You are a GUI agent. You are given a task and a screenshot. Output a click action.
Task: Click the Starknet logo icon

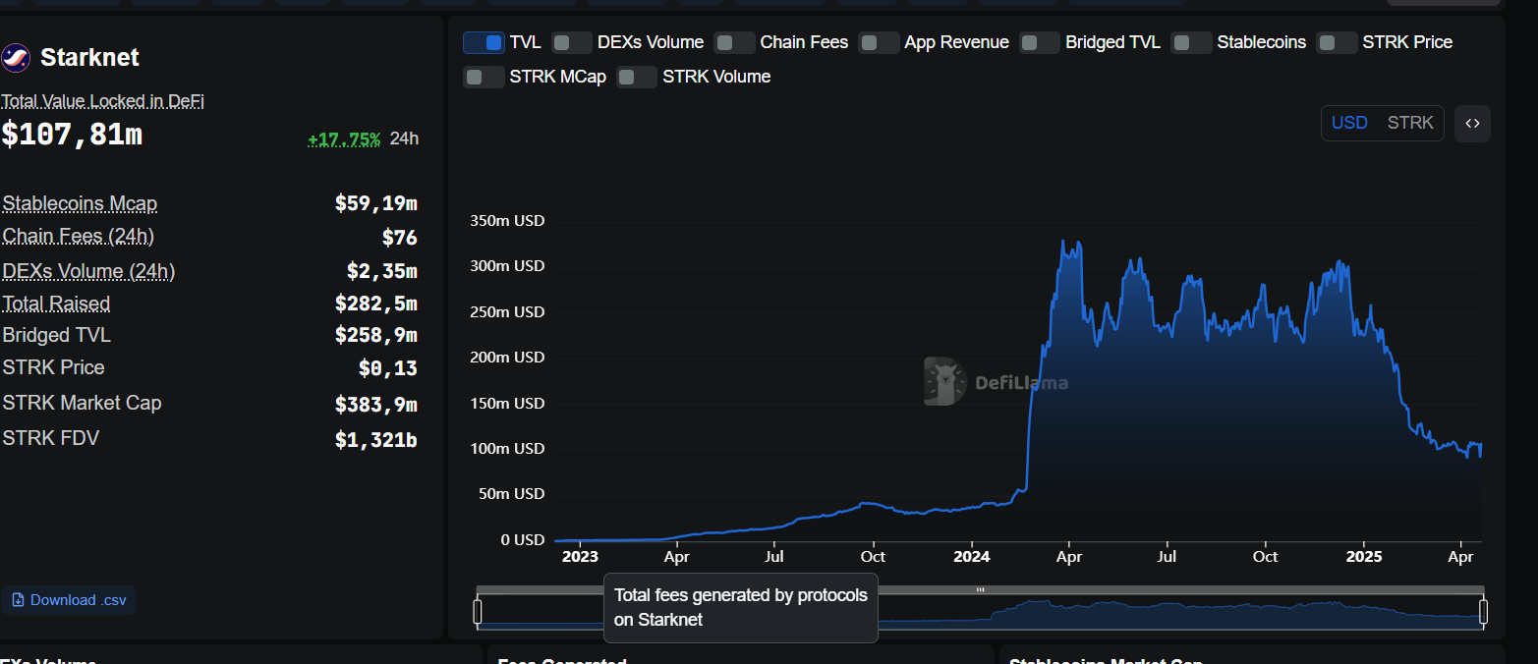(x=16, y=58)
